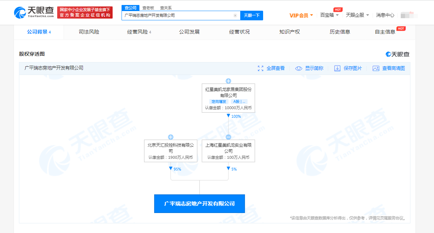Screen dimensions: 434x233
Task: Click the 天眼查 logo right of section heading
Action: pyautogui.click(x=398, y=54)
